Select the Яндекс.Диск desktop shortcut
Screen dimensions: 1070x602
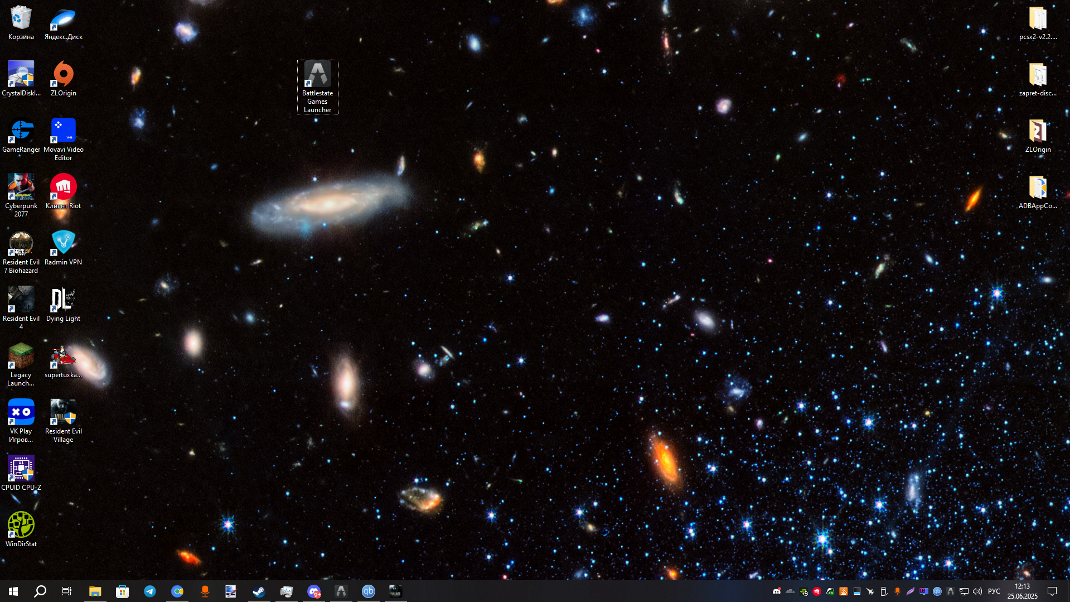click(x=64, y=23)
